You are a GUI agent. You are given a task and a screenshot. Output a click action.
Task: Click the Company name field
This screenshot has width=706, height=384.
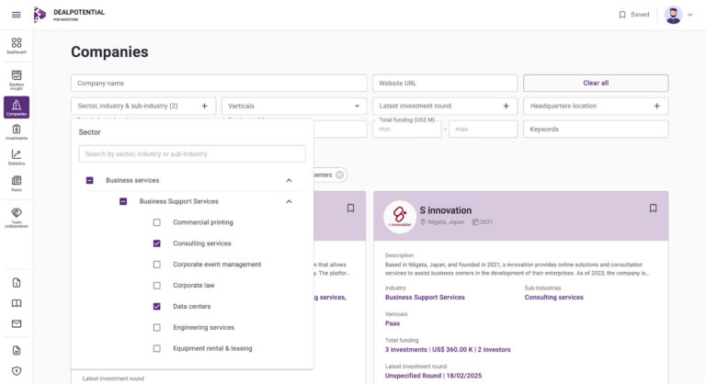point(218,83)
